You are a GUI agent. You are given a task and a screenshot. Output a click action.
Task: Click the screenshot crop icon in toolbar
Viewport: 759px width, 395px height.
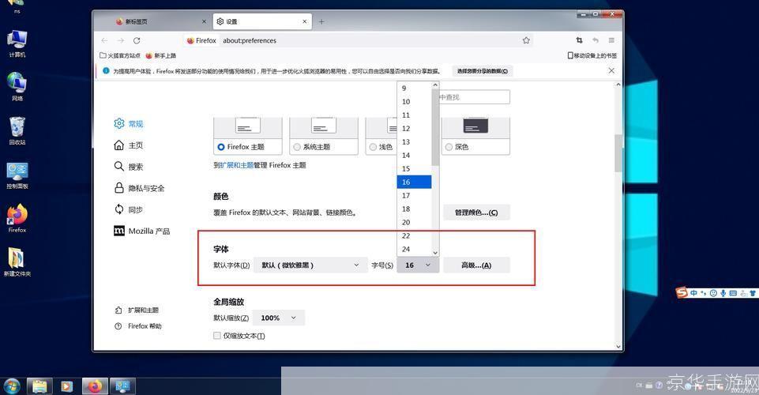579,40
